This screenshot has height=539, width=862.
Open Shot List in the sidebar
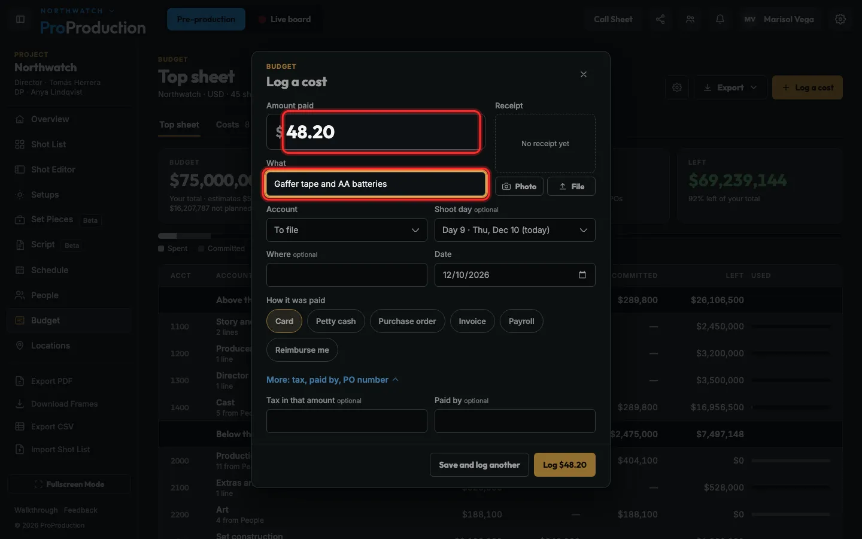pyautogui.click(x=69, y=144)
